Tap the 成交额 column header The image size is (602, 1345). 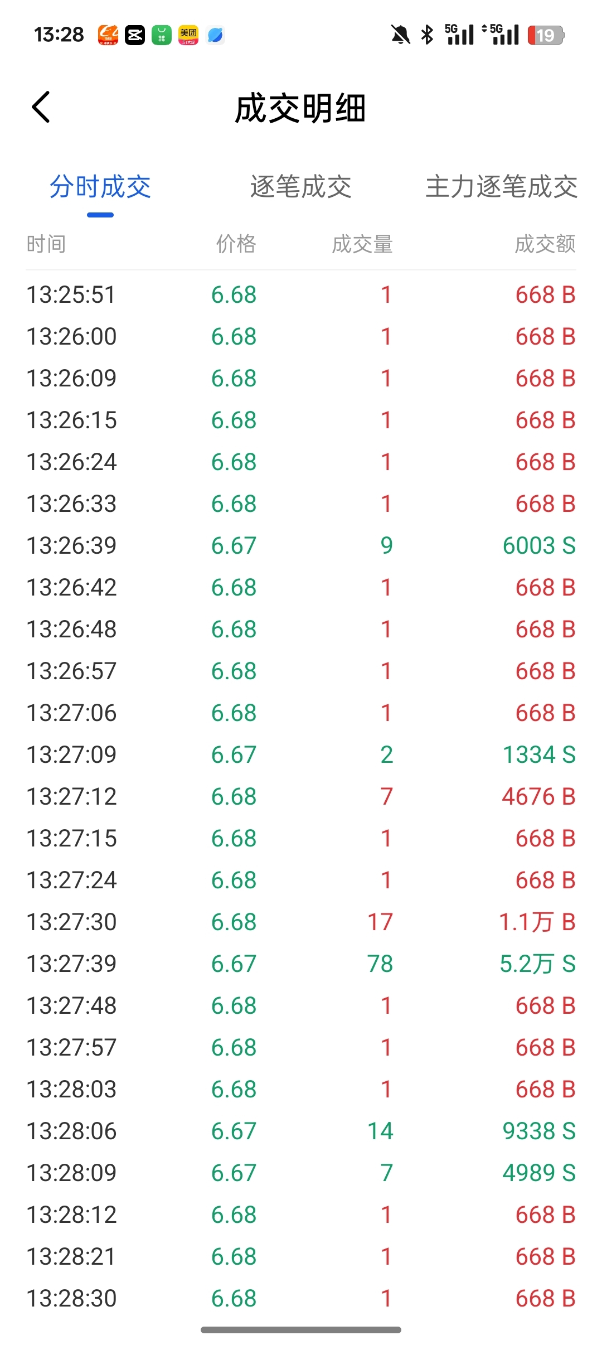point(545,244)
